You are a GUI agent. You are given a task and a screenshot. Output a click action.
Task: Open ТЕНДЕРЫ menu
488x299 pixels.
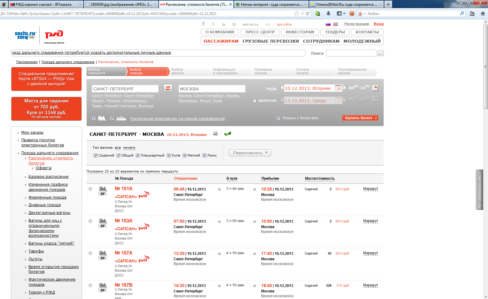coord(335,32)
